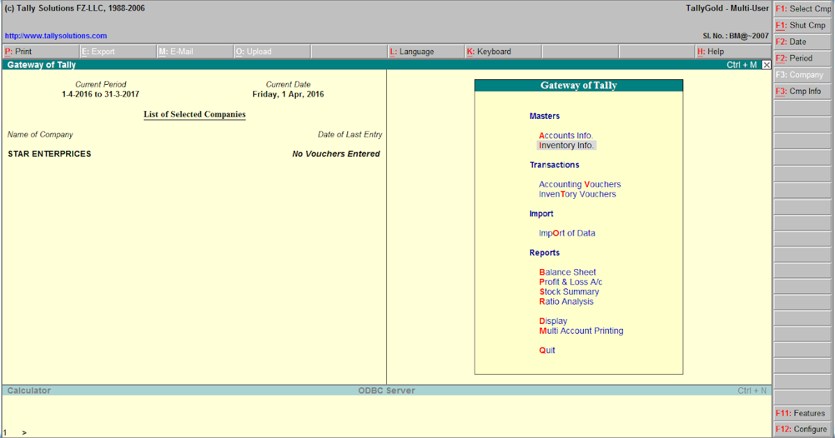Click the current date 'Friday, 1 Apr, 2016'
835x438 pixels.
click(288, 94)
